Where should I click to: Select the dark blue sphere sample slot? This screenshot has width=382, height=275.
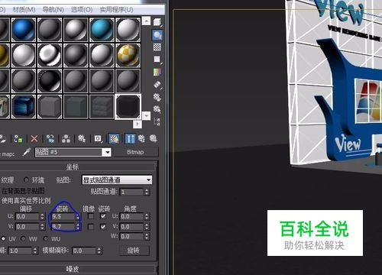24,30
